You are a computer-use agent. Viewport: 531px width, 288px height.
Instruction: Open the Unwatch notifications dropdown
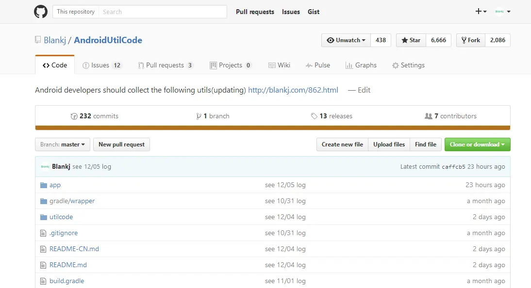coord(346,40)
